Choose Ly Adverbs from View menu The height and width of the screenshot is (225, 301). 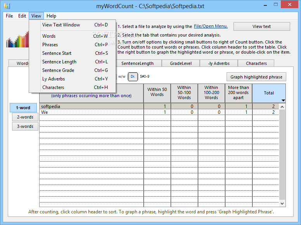click(x=73, y=79)
